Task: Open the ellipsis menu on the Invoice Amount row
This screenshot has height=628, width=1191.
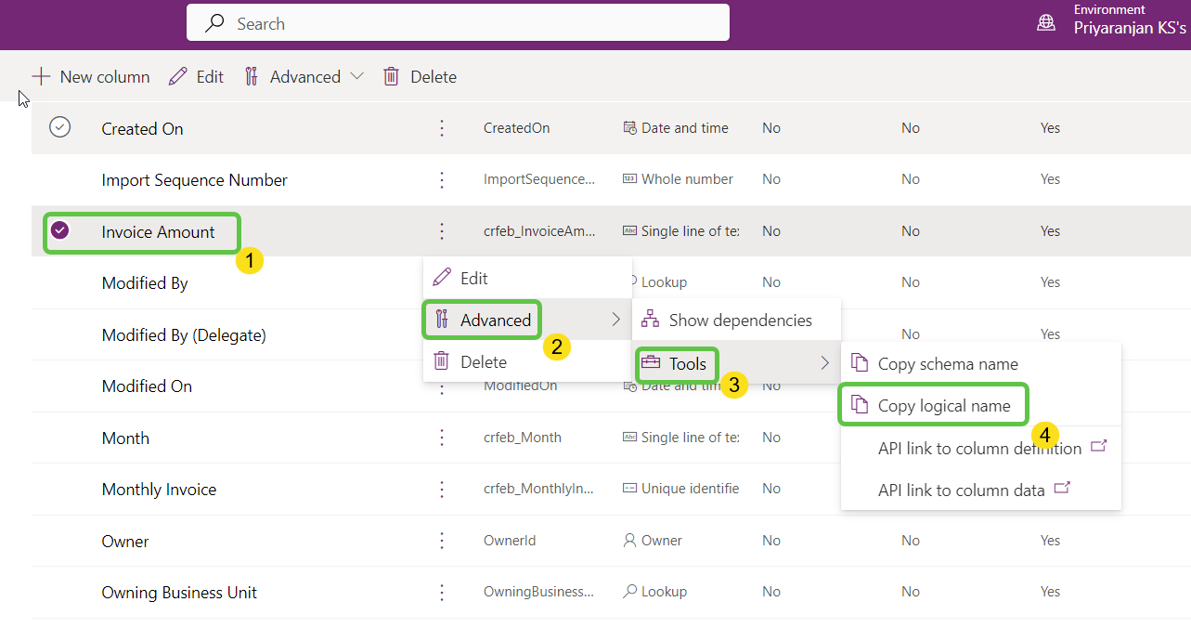Action: (x=441, y=231)
